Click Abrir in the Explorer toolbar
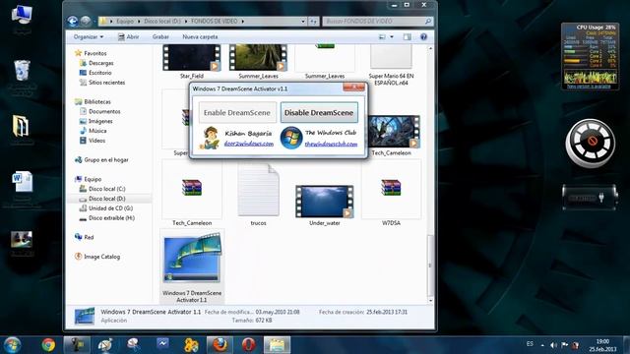This screenshot has height=354, width=630. click(129, 37)
